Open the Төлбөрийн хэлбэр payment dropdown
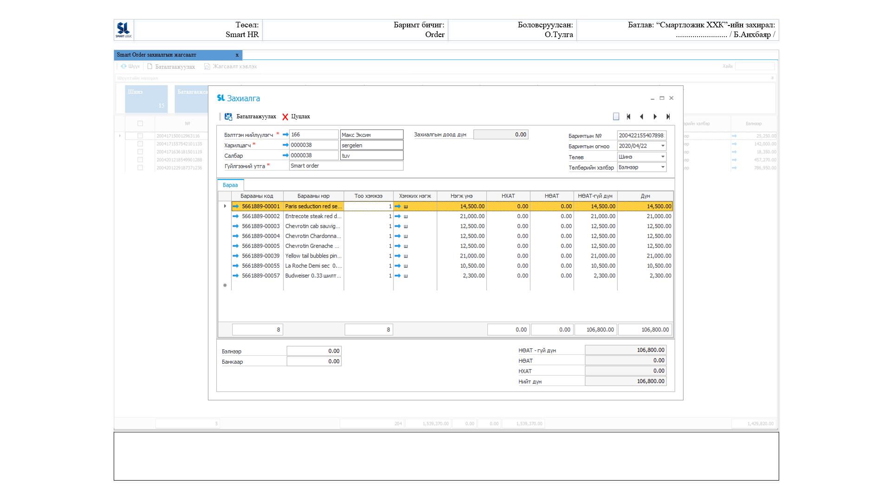 point(663,167)
